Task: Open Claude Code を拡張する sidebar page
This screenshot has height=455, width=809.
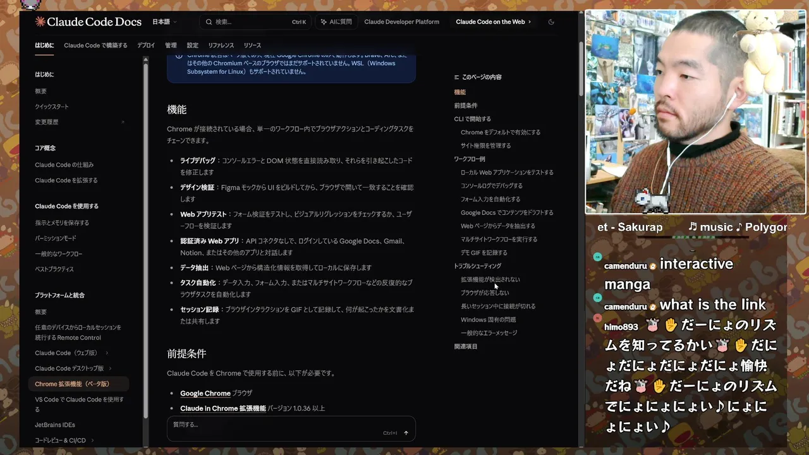Action: pos(66,180)
